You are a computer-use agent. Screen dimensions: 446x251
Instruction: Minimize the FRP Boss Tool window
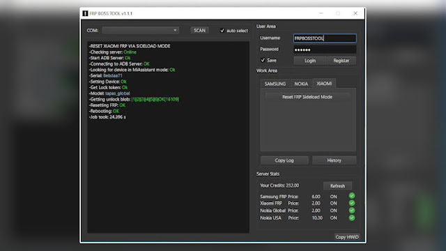tap(321, 13)
